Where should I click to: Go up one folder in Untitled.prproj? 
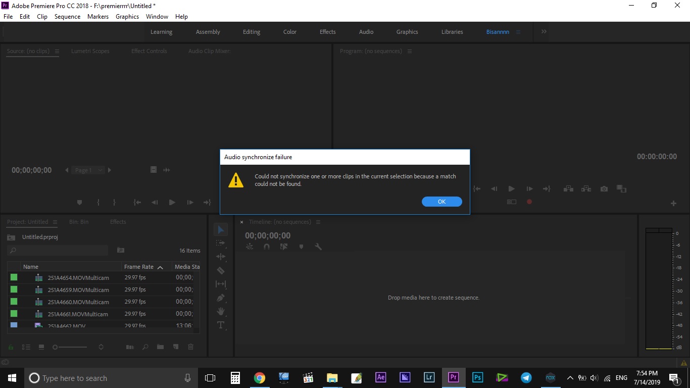11,237
